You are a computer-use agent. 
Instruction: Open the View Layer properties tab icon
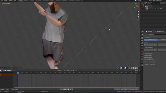coord(142,43)
